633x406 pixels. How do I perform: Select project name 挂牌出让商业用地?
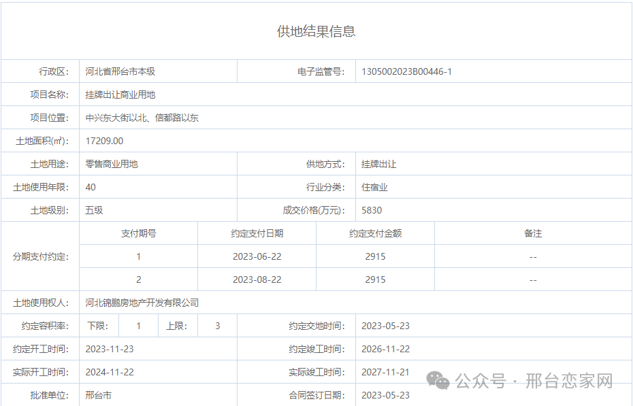[x=123, y=95]
